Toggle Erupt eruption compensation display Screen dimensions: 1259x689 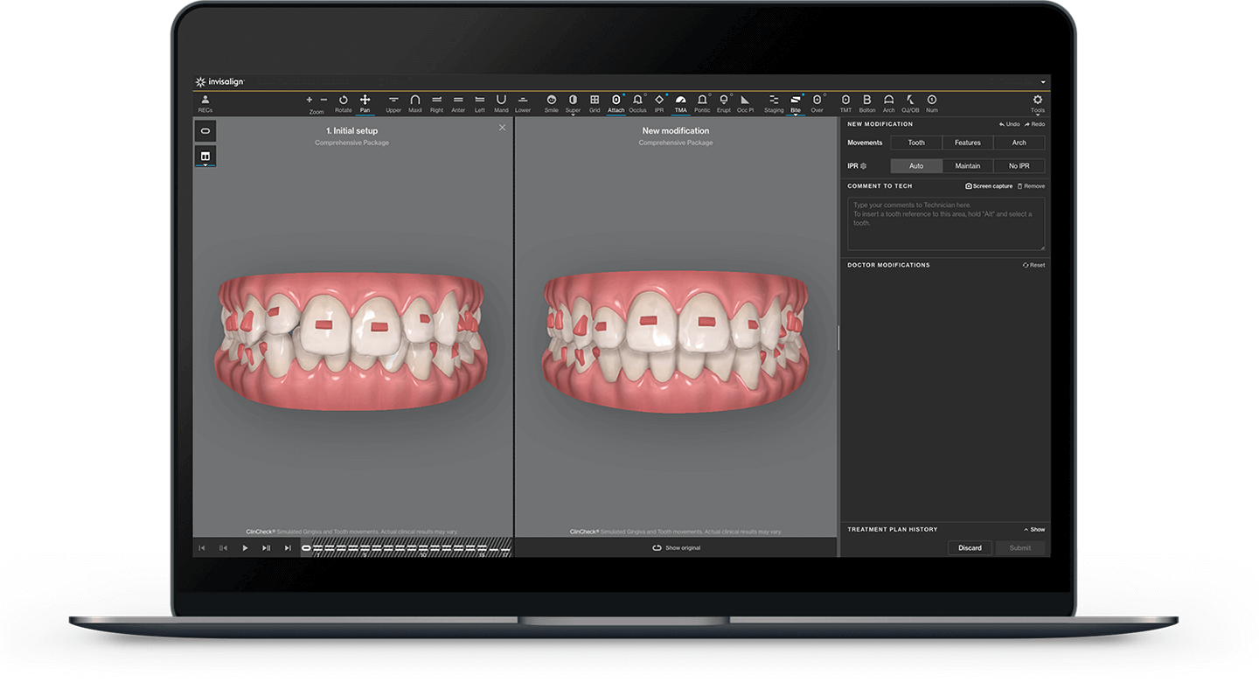[724, 103]
